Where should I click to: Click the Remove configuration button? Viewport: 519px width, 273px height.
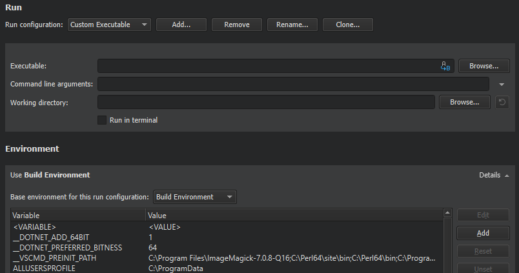pyautogui.click(x=237, y=25)
